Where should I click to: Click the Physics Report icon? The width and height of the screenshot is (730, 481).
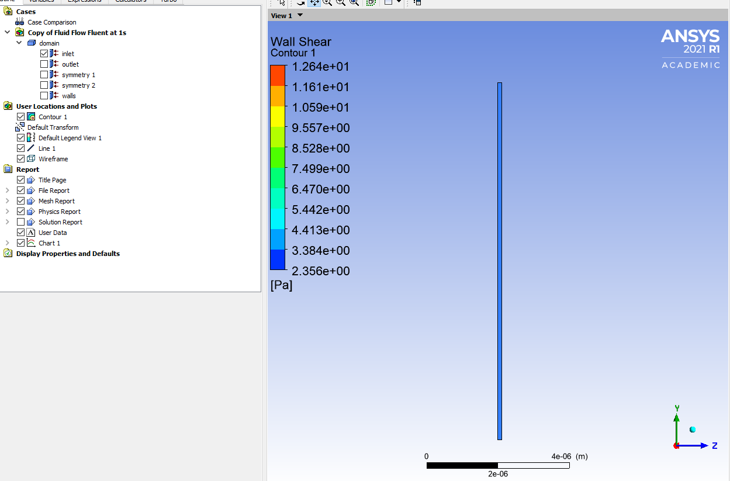pyautogui.click(x=32, y=212)
